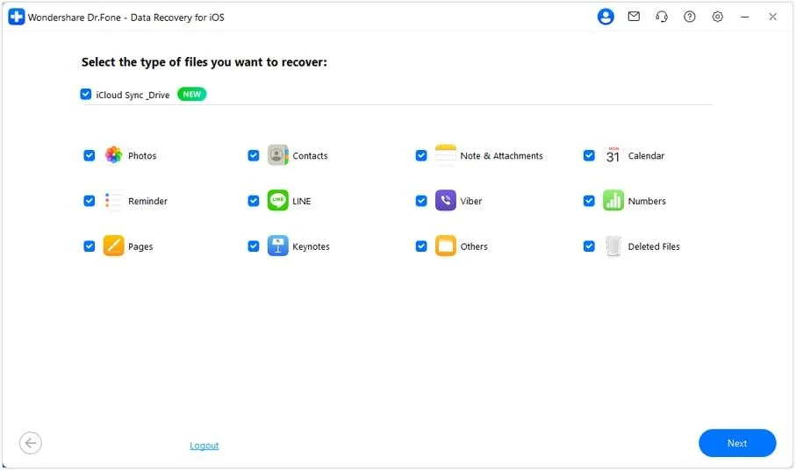
Task: Click the Calendar 31 icon
Action: pos(613,154)
